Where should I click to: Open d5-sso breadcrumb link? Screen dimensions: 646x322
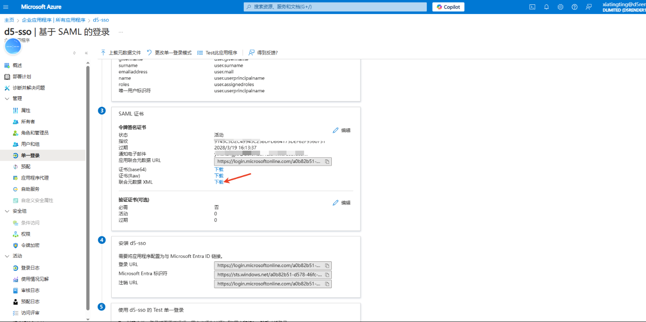101,20
